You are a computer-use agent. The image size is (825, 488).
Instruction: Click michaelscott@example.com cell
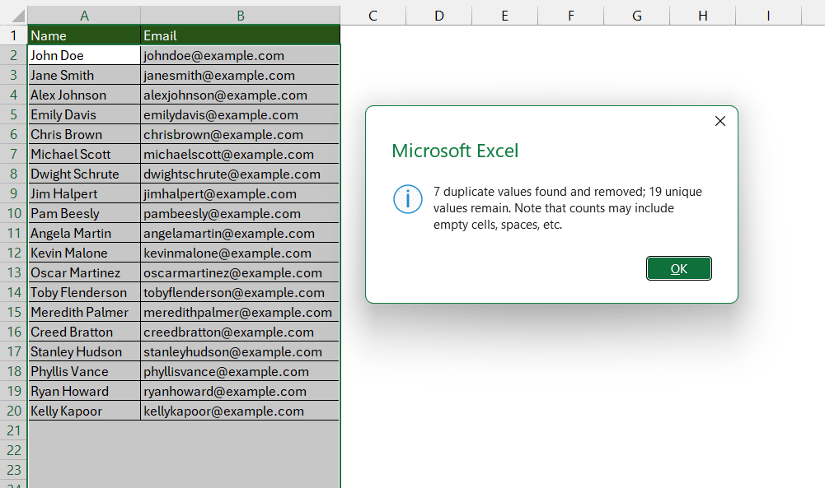[x=241, y=154]
